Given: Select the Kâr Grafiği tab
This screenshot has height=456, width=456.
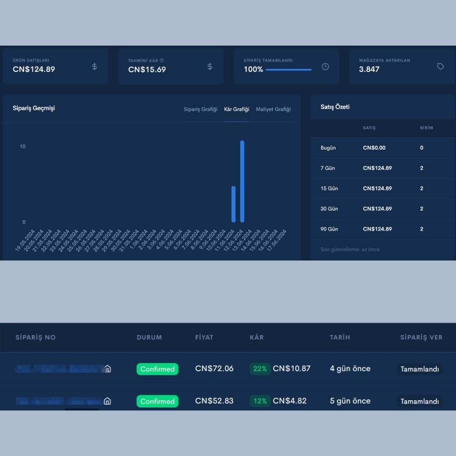Looking at the screenshot, I should [236, 109].
